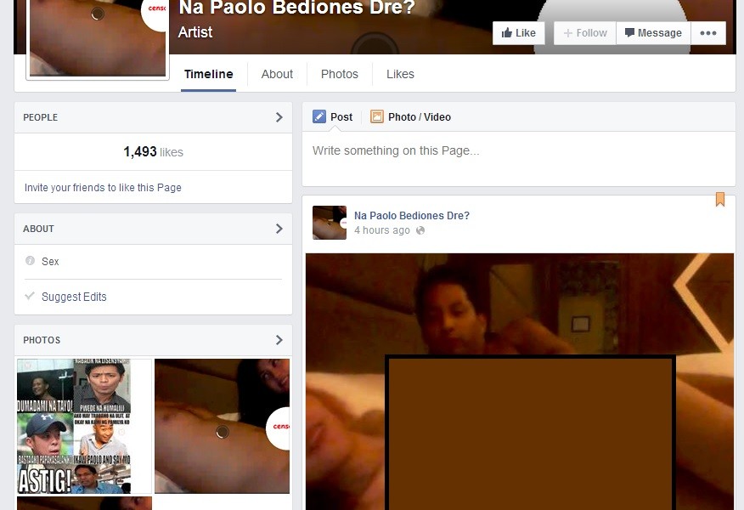Image resolution: width=744 pixels, height=510 pixels.
Task: Click the 'Write something on this Page' field
Action: 518,151
